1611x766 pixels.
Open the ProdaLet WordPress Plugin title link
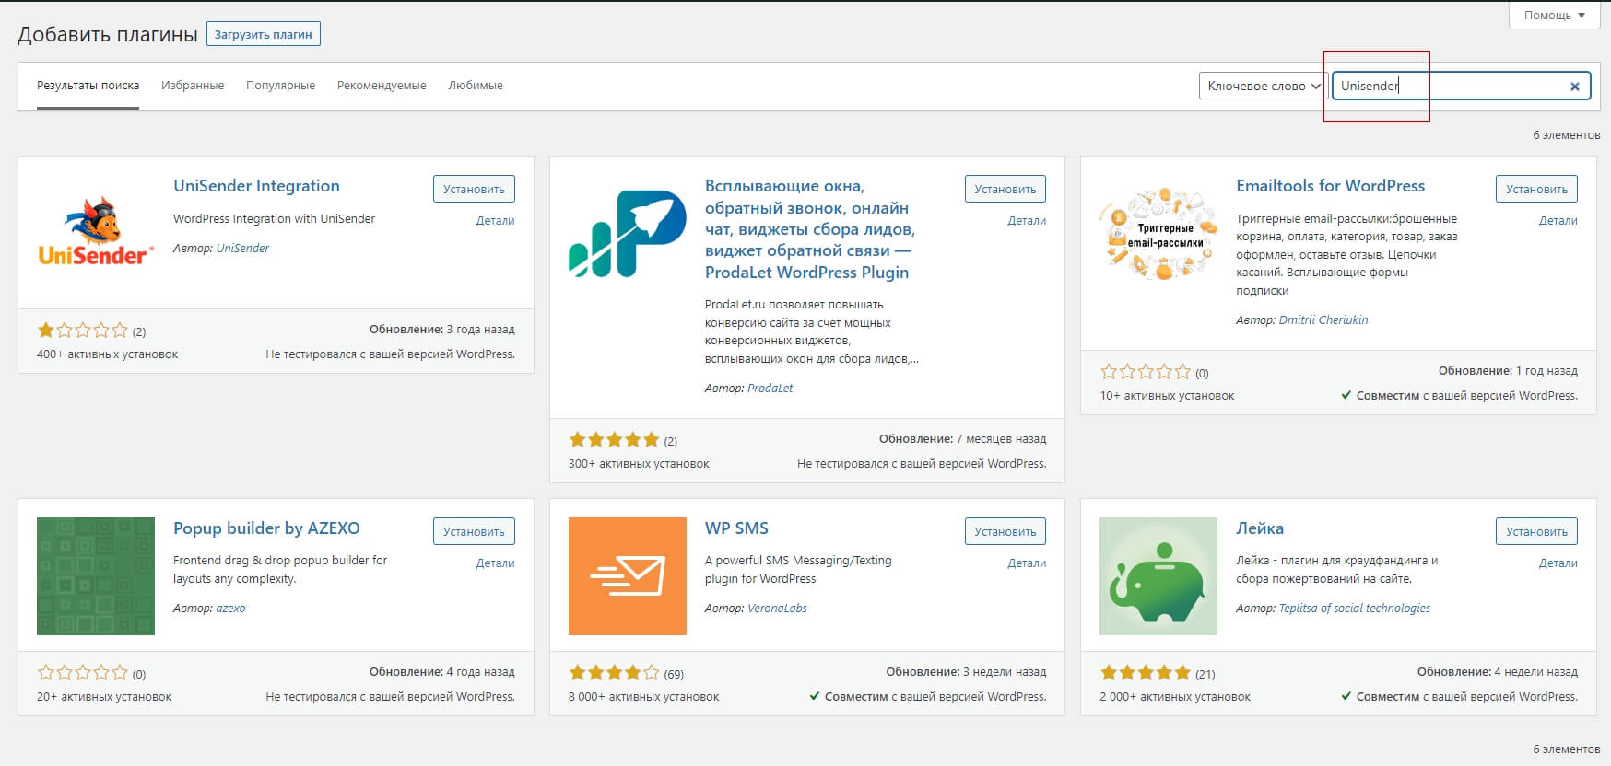(x=810, y=229)
